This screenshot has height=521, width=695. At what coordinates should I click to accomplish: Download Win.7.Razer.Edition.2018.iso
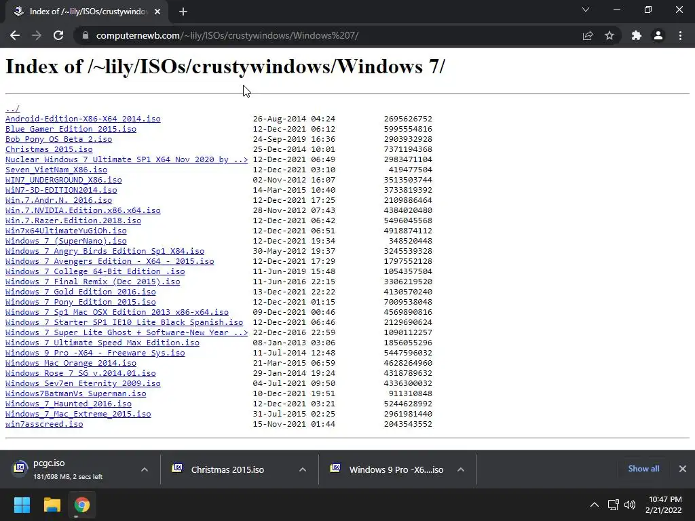tap(73, 220)
